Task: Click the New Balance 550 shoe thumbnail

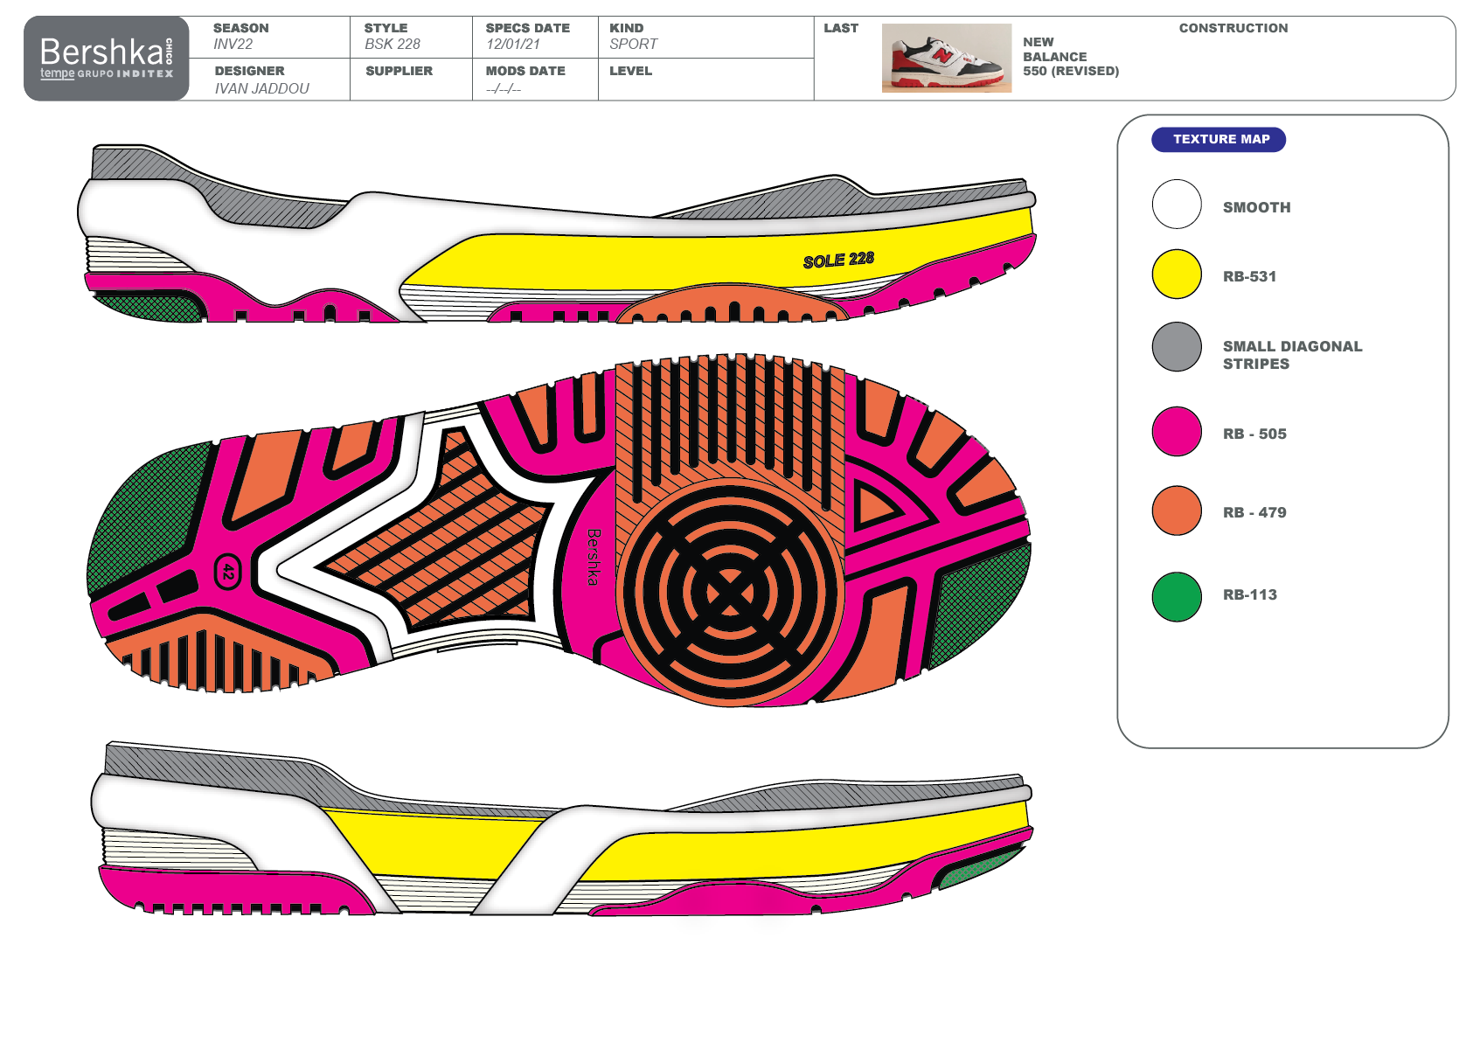Action: (x=946, y=58)
